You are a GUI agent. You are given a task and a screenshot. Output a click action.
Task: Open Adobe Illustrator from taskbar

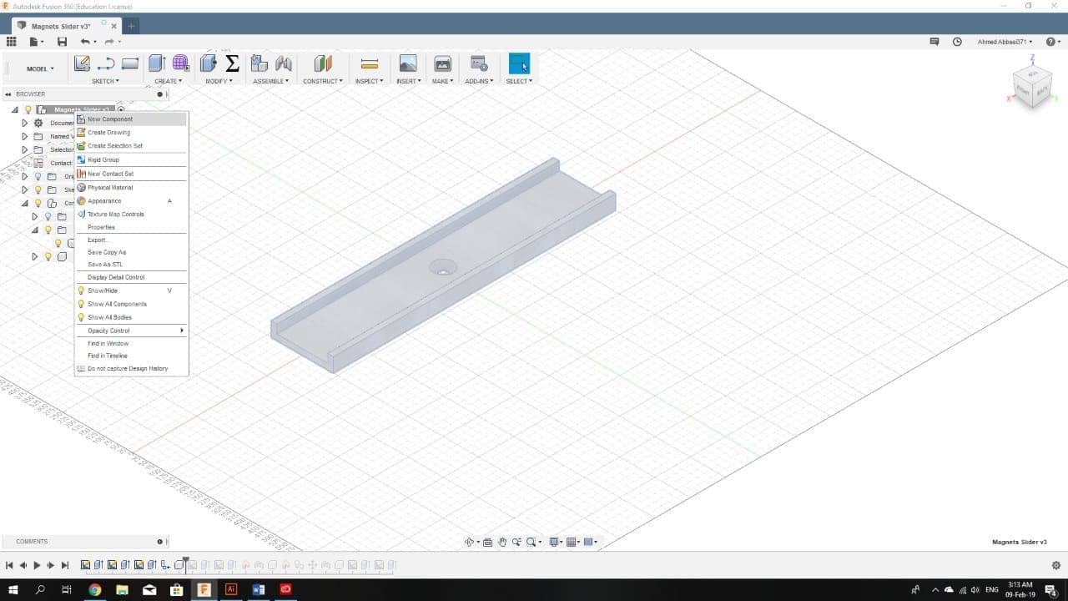point(231,589)
